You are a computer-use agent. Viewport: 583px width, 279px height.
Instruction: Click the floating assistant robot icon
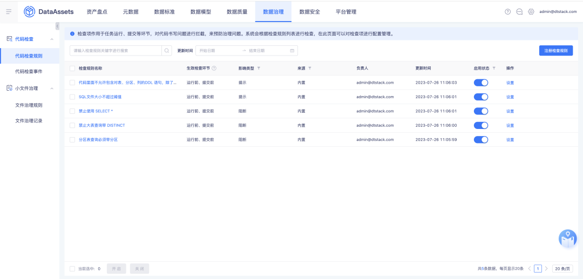pos(567,239)
